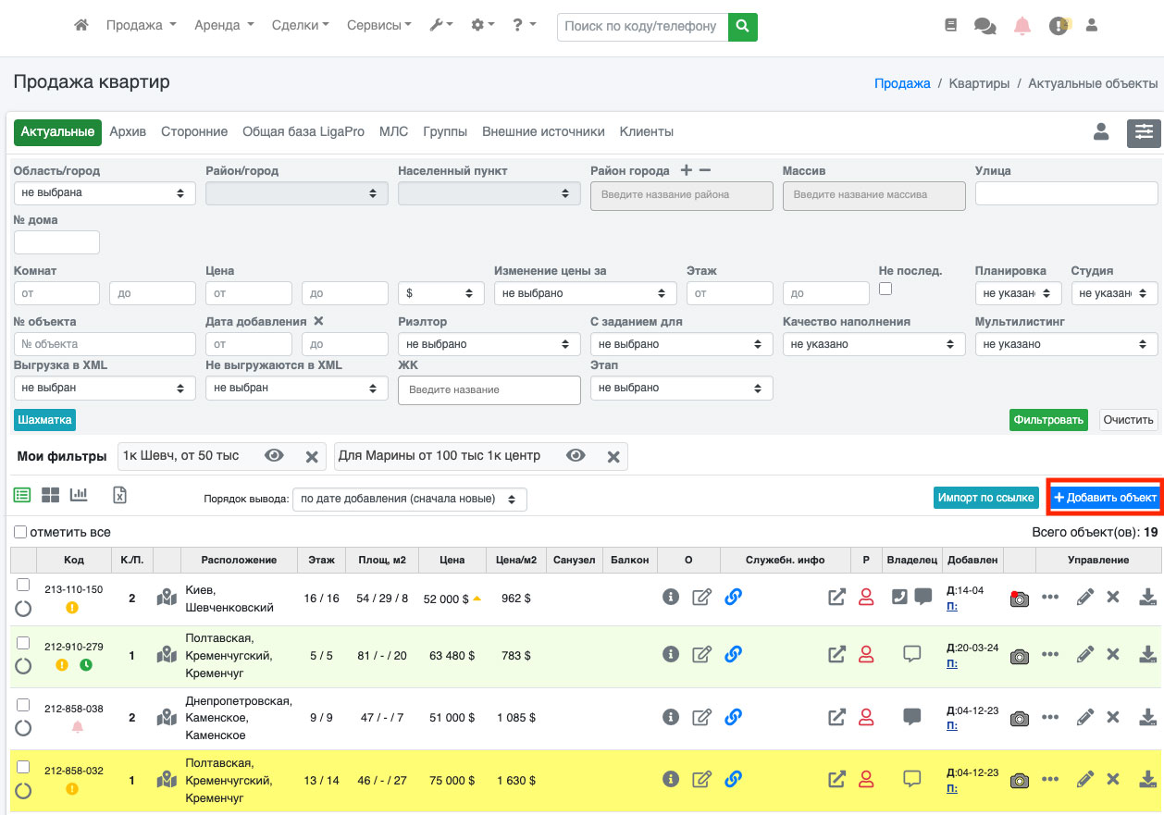
Task: Open the filter settings sliders icon
Action: tap(1144, 133)
